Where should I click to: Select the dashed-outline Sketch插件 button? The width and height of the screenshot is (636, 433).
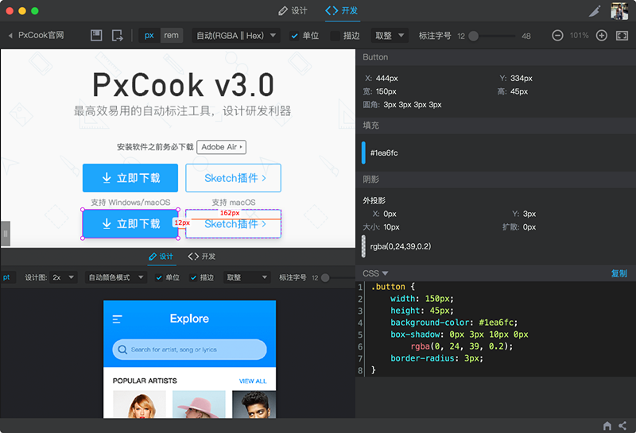(x=233, y=224)
